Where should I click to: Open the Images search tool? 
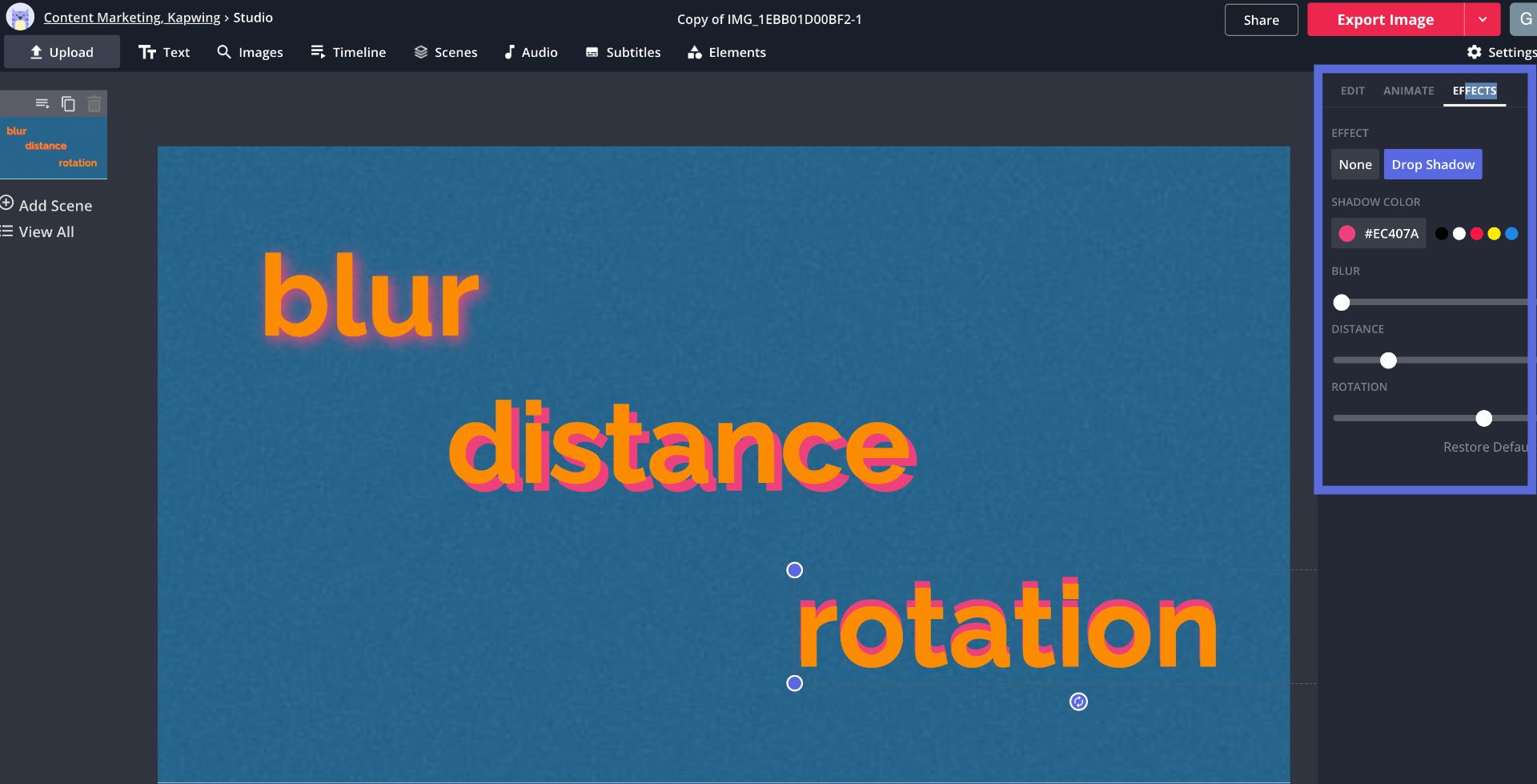click(x=250, y=52)
